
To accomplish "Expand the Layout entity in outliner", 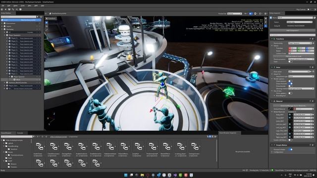I will coord(2,26).
